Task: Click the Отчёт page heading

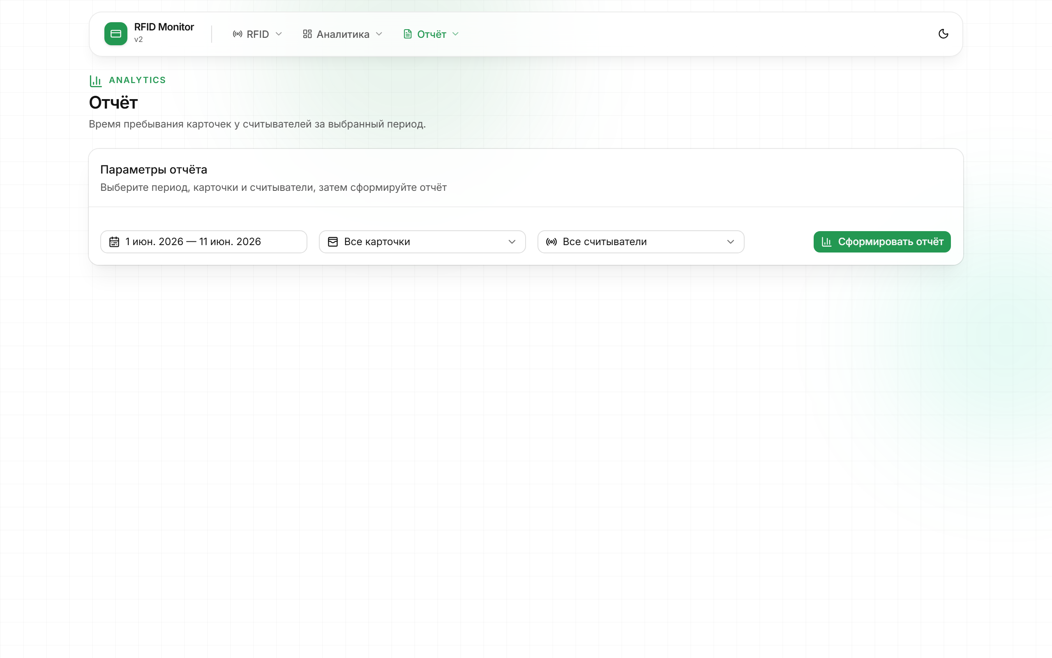Action: click(x=113, y=103)
